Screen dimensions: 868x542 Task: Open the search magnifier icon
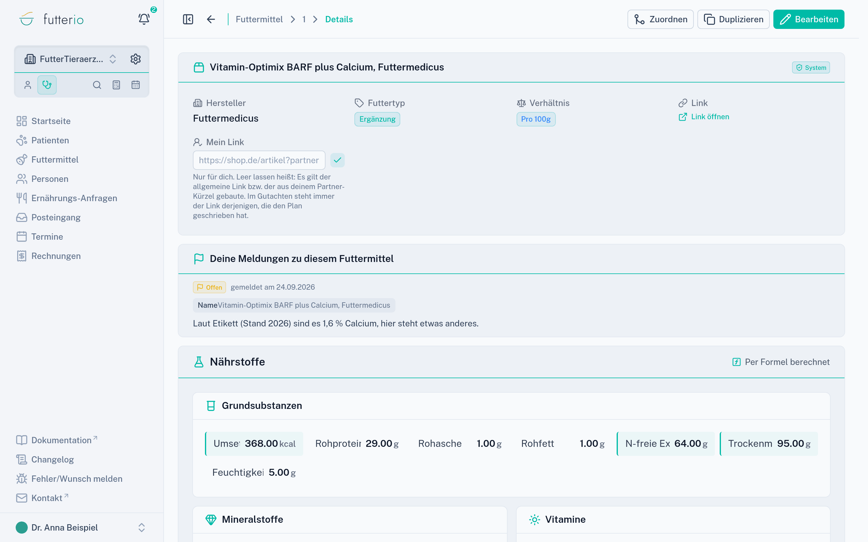coord(97,85)
